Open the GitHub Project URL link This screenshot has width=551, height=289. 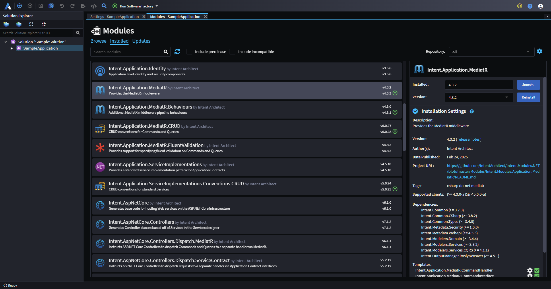[493, 171]
